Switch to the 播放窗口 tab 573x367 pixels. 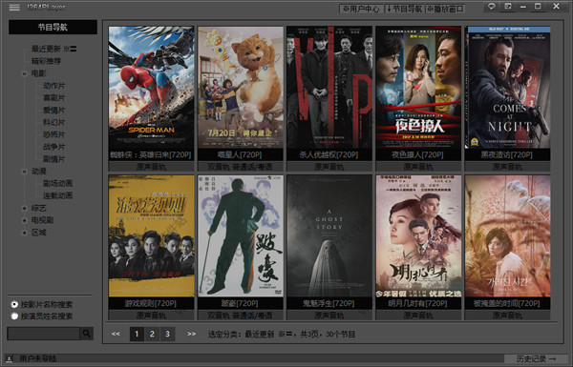tap(445, 9)
